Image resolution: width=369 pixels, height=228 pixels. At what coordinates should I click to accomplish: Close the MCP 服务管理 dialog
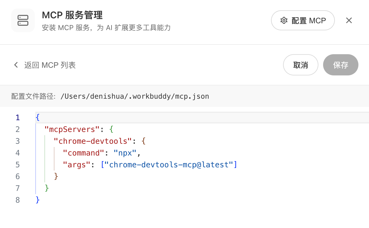point(349,20)
